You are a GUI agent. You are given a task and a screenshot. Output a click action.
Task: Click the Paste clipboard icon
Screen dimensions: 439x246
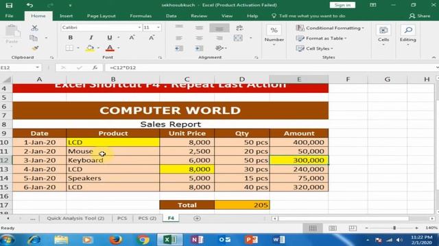click(x=12, y=31)
